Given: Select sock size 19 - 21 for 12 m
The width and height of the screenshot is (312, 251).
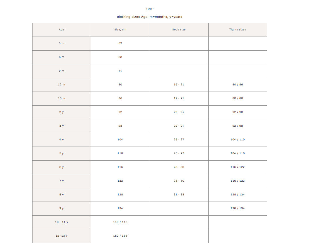Looking at the screenshot, I should click(179, 85).
